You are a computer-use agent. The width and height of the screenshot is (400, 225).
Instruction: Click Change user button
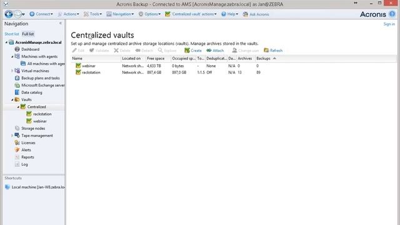[x=246, y=51]
